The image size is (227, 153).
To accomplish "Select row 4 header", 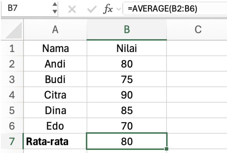I will [11, 95].
